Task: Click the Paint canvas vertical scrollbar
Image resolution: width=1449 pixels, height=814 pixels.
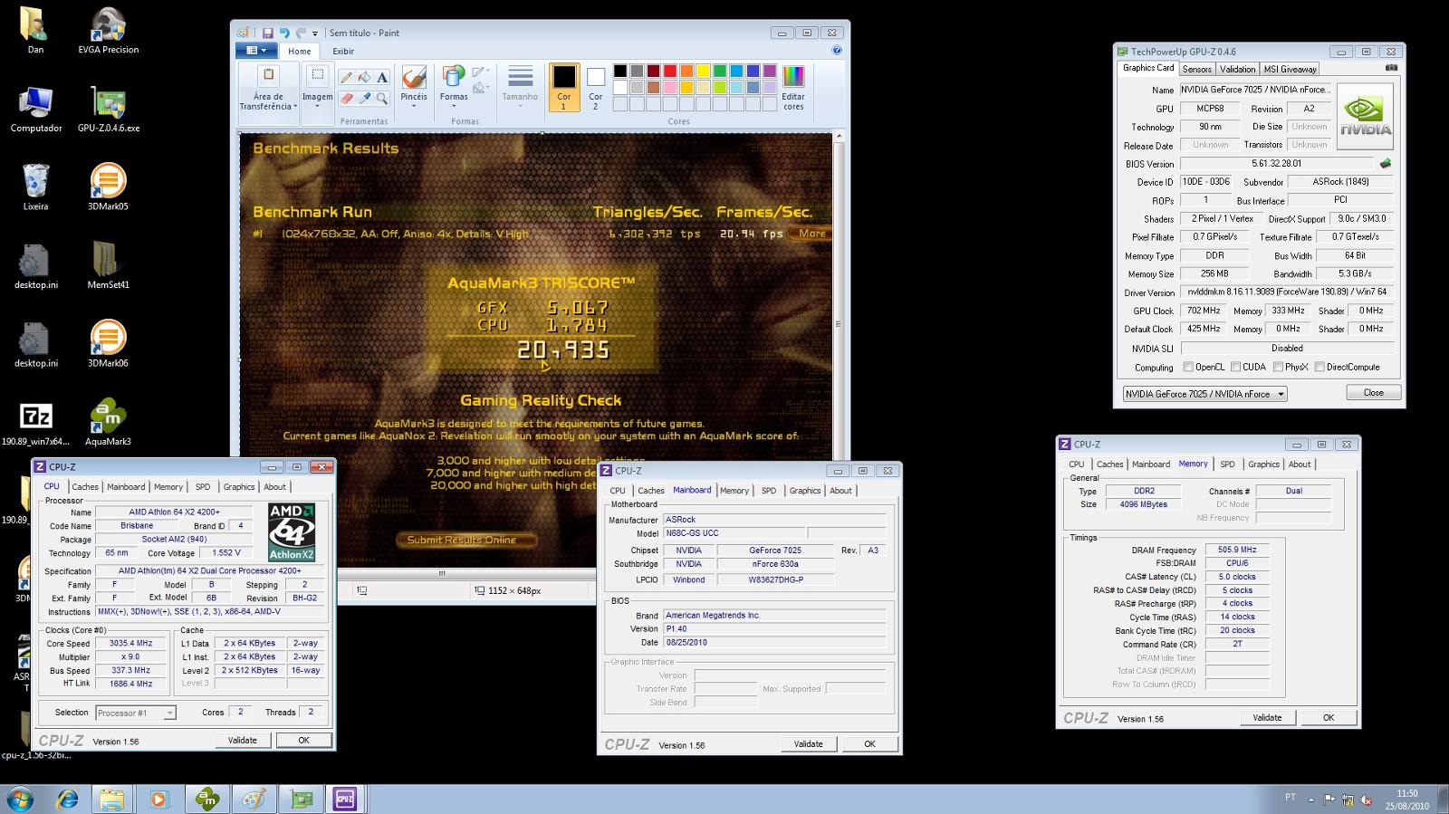Action: [x=838, y=323]
